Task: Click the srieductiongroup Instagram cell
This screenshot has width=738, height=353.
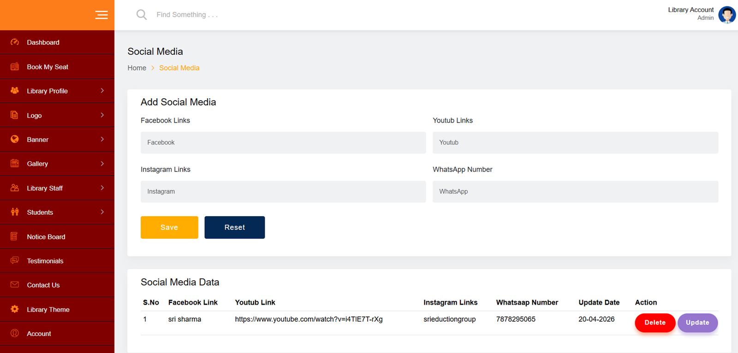Action: tap(450, 319)
